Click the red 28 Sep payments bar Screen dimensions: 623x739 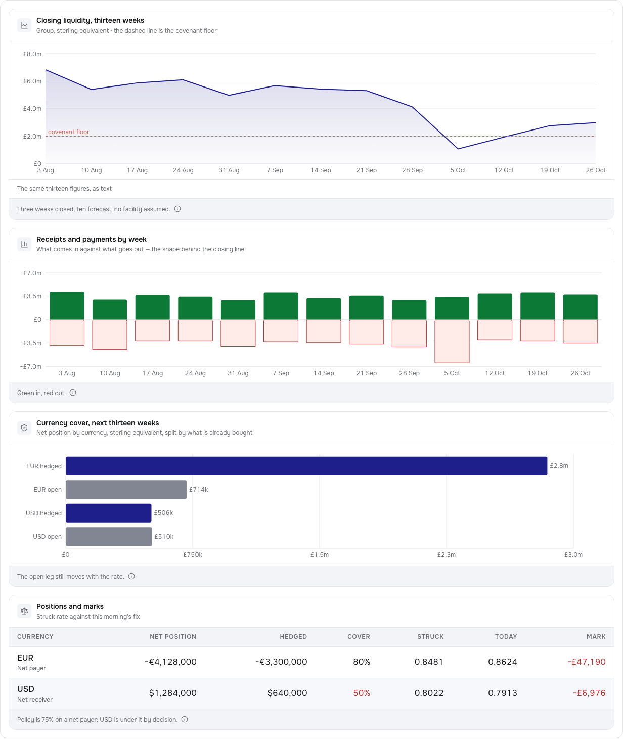pos(409,333)
